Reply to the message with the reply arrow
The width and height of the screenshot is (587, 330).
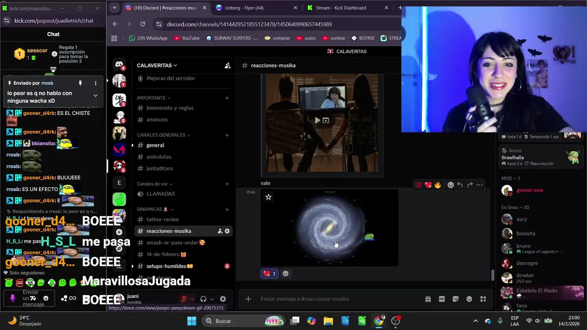pos(460,185)
